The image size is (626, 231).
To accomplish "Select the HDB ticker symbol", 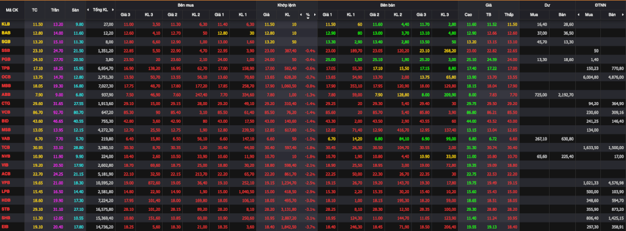I will [6, 200].
